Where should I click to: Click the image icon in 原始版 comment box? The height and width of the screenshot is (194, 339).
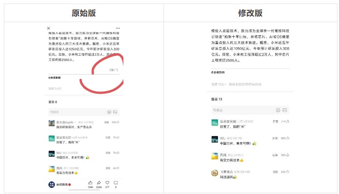pos(115,112)
